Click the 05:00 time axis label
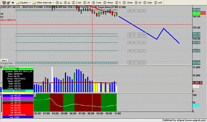The width and height of the screenshot is (207, 122). 64,113
